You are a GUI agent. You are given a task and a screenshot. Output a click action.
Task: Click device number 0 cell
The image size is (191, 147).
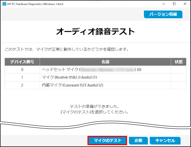click(x=22, y=70)
